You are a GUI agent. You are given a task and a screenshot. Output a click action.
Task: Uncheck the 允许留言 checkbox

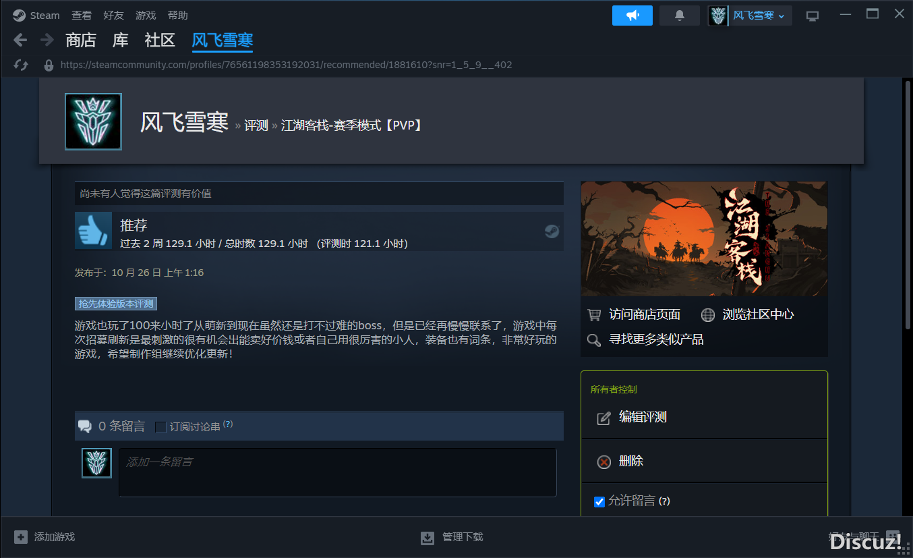(x=599, y=501)
